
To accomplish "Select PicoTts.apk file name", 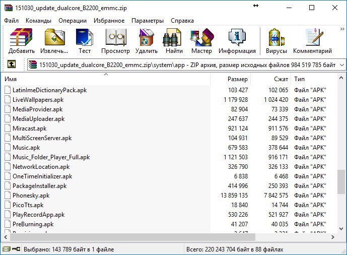I will pyautogui.click(x=28, y=205).
